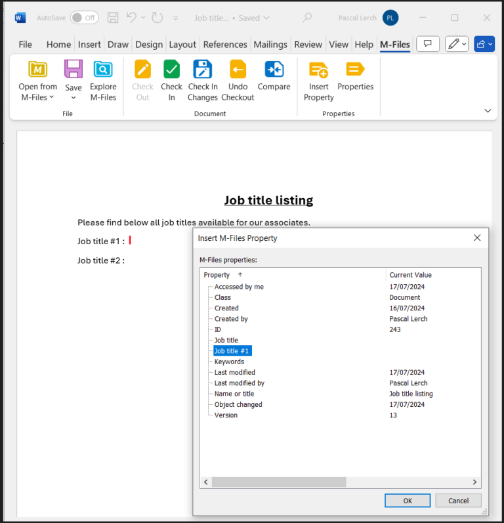This screenshot has height=523, width=504.
Task: Click the Check In icon
Action: click(x=171, y=70)
